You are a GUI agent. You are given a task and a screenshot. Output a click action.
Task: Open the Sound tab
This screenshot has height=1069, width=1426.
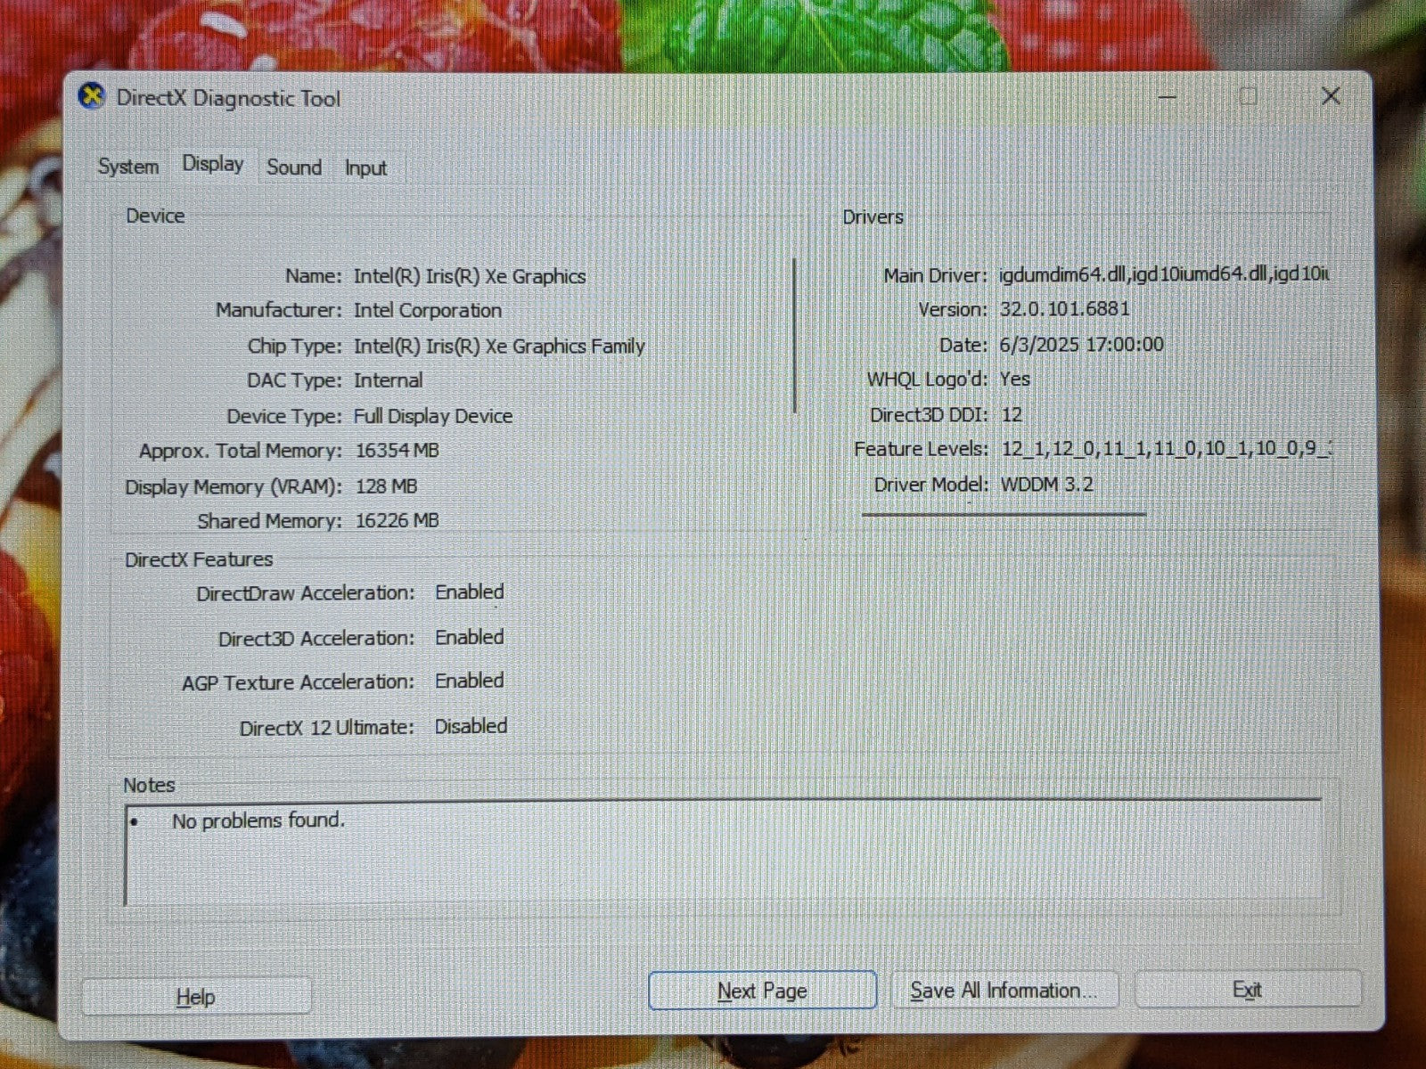pyautogui.click(x=294, y=167)
